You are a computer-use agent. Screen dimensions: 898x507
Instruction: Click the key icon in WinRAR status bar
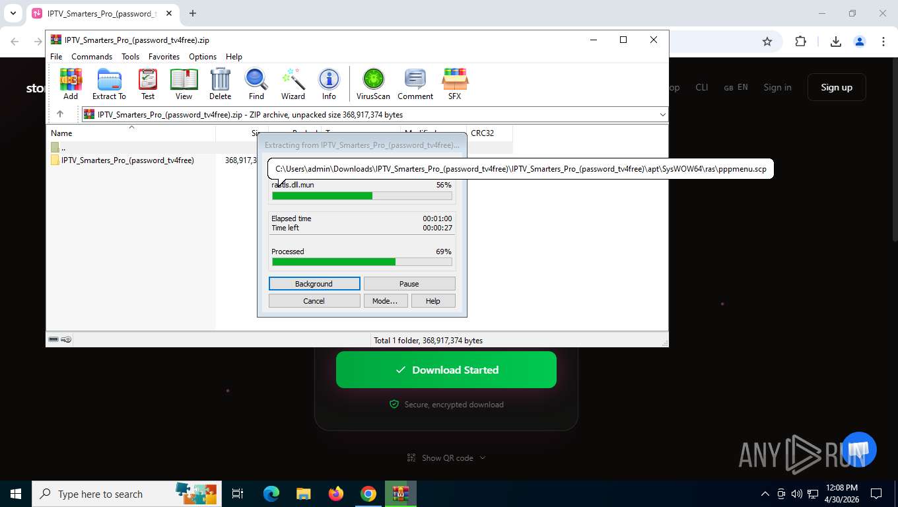coord(66,340)
